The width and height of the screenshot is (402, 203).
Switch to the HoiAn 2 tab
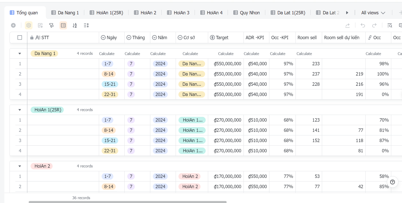(x=145, y=13)
